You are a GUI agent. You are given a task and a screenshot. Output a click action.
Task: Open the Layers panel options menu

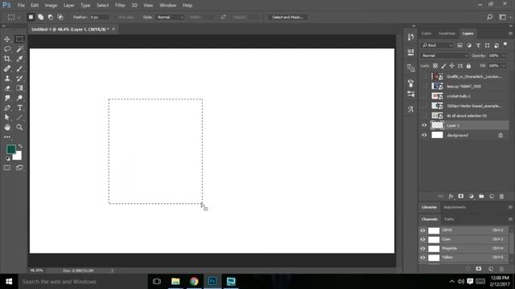510,34
